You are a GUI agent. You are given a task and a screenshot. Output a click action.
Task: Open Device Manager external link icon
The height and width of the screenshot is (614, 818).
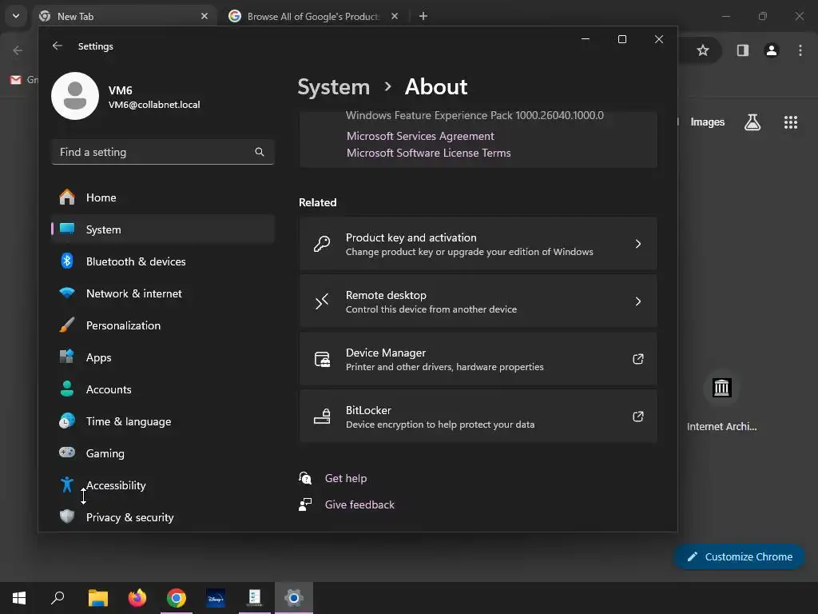[x=637, y=359]
